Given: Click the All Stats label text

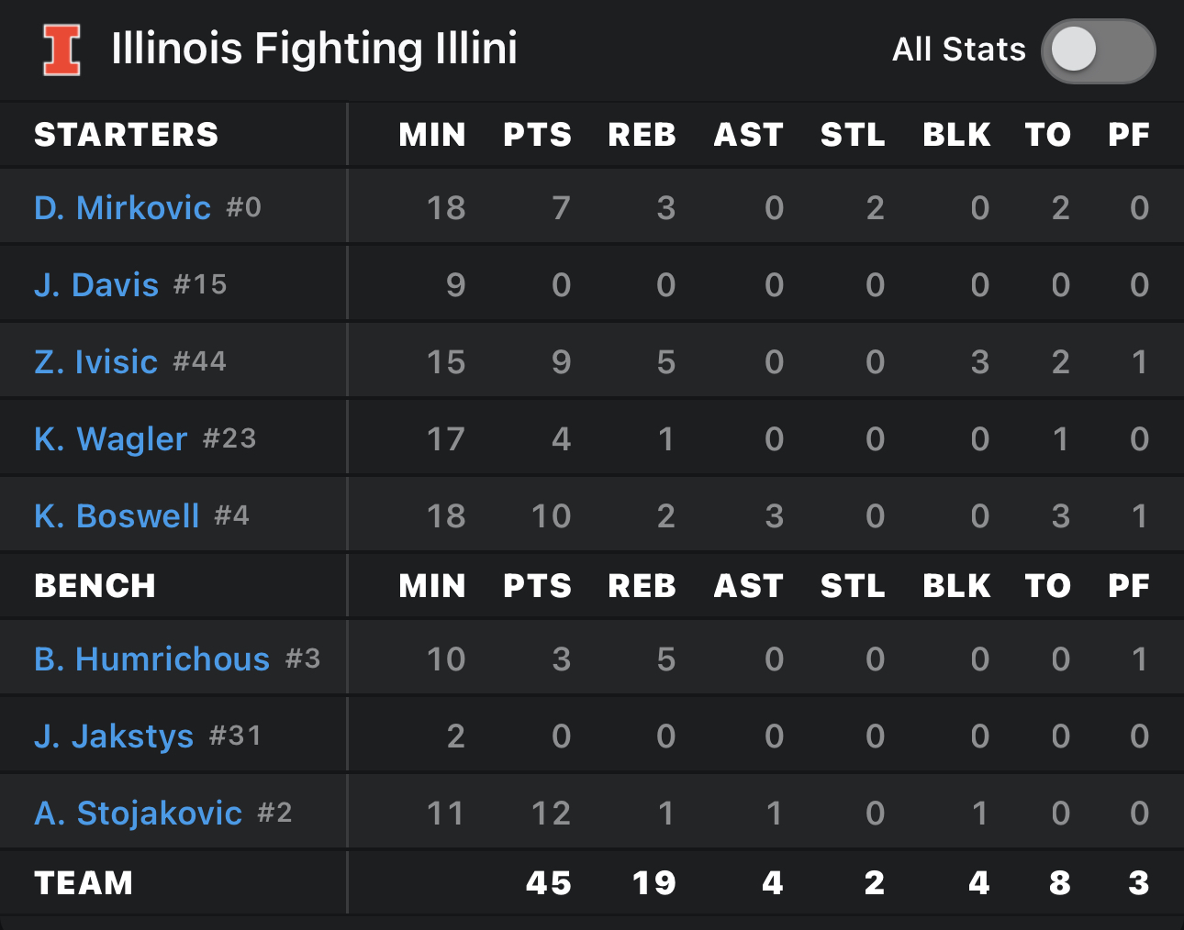Looking at the screenshot, I should (x=959, y=50).
